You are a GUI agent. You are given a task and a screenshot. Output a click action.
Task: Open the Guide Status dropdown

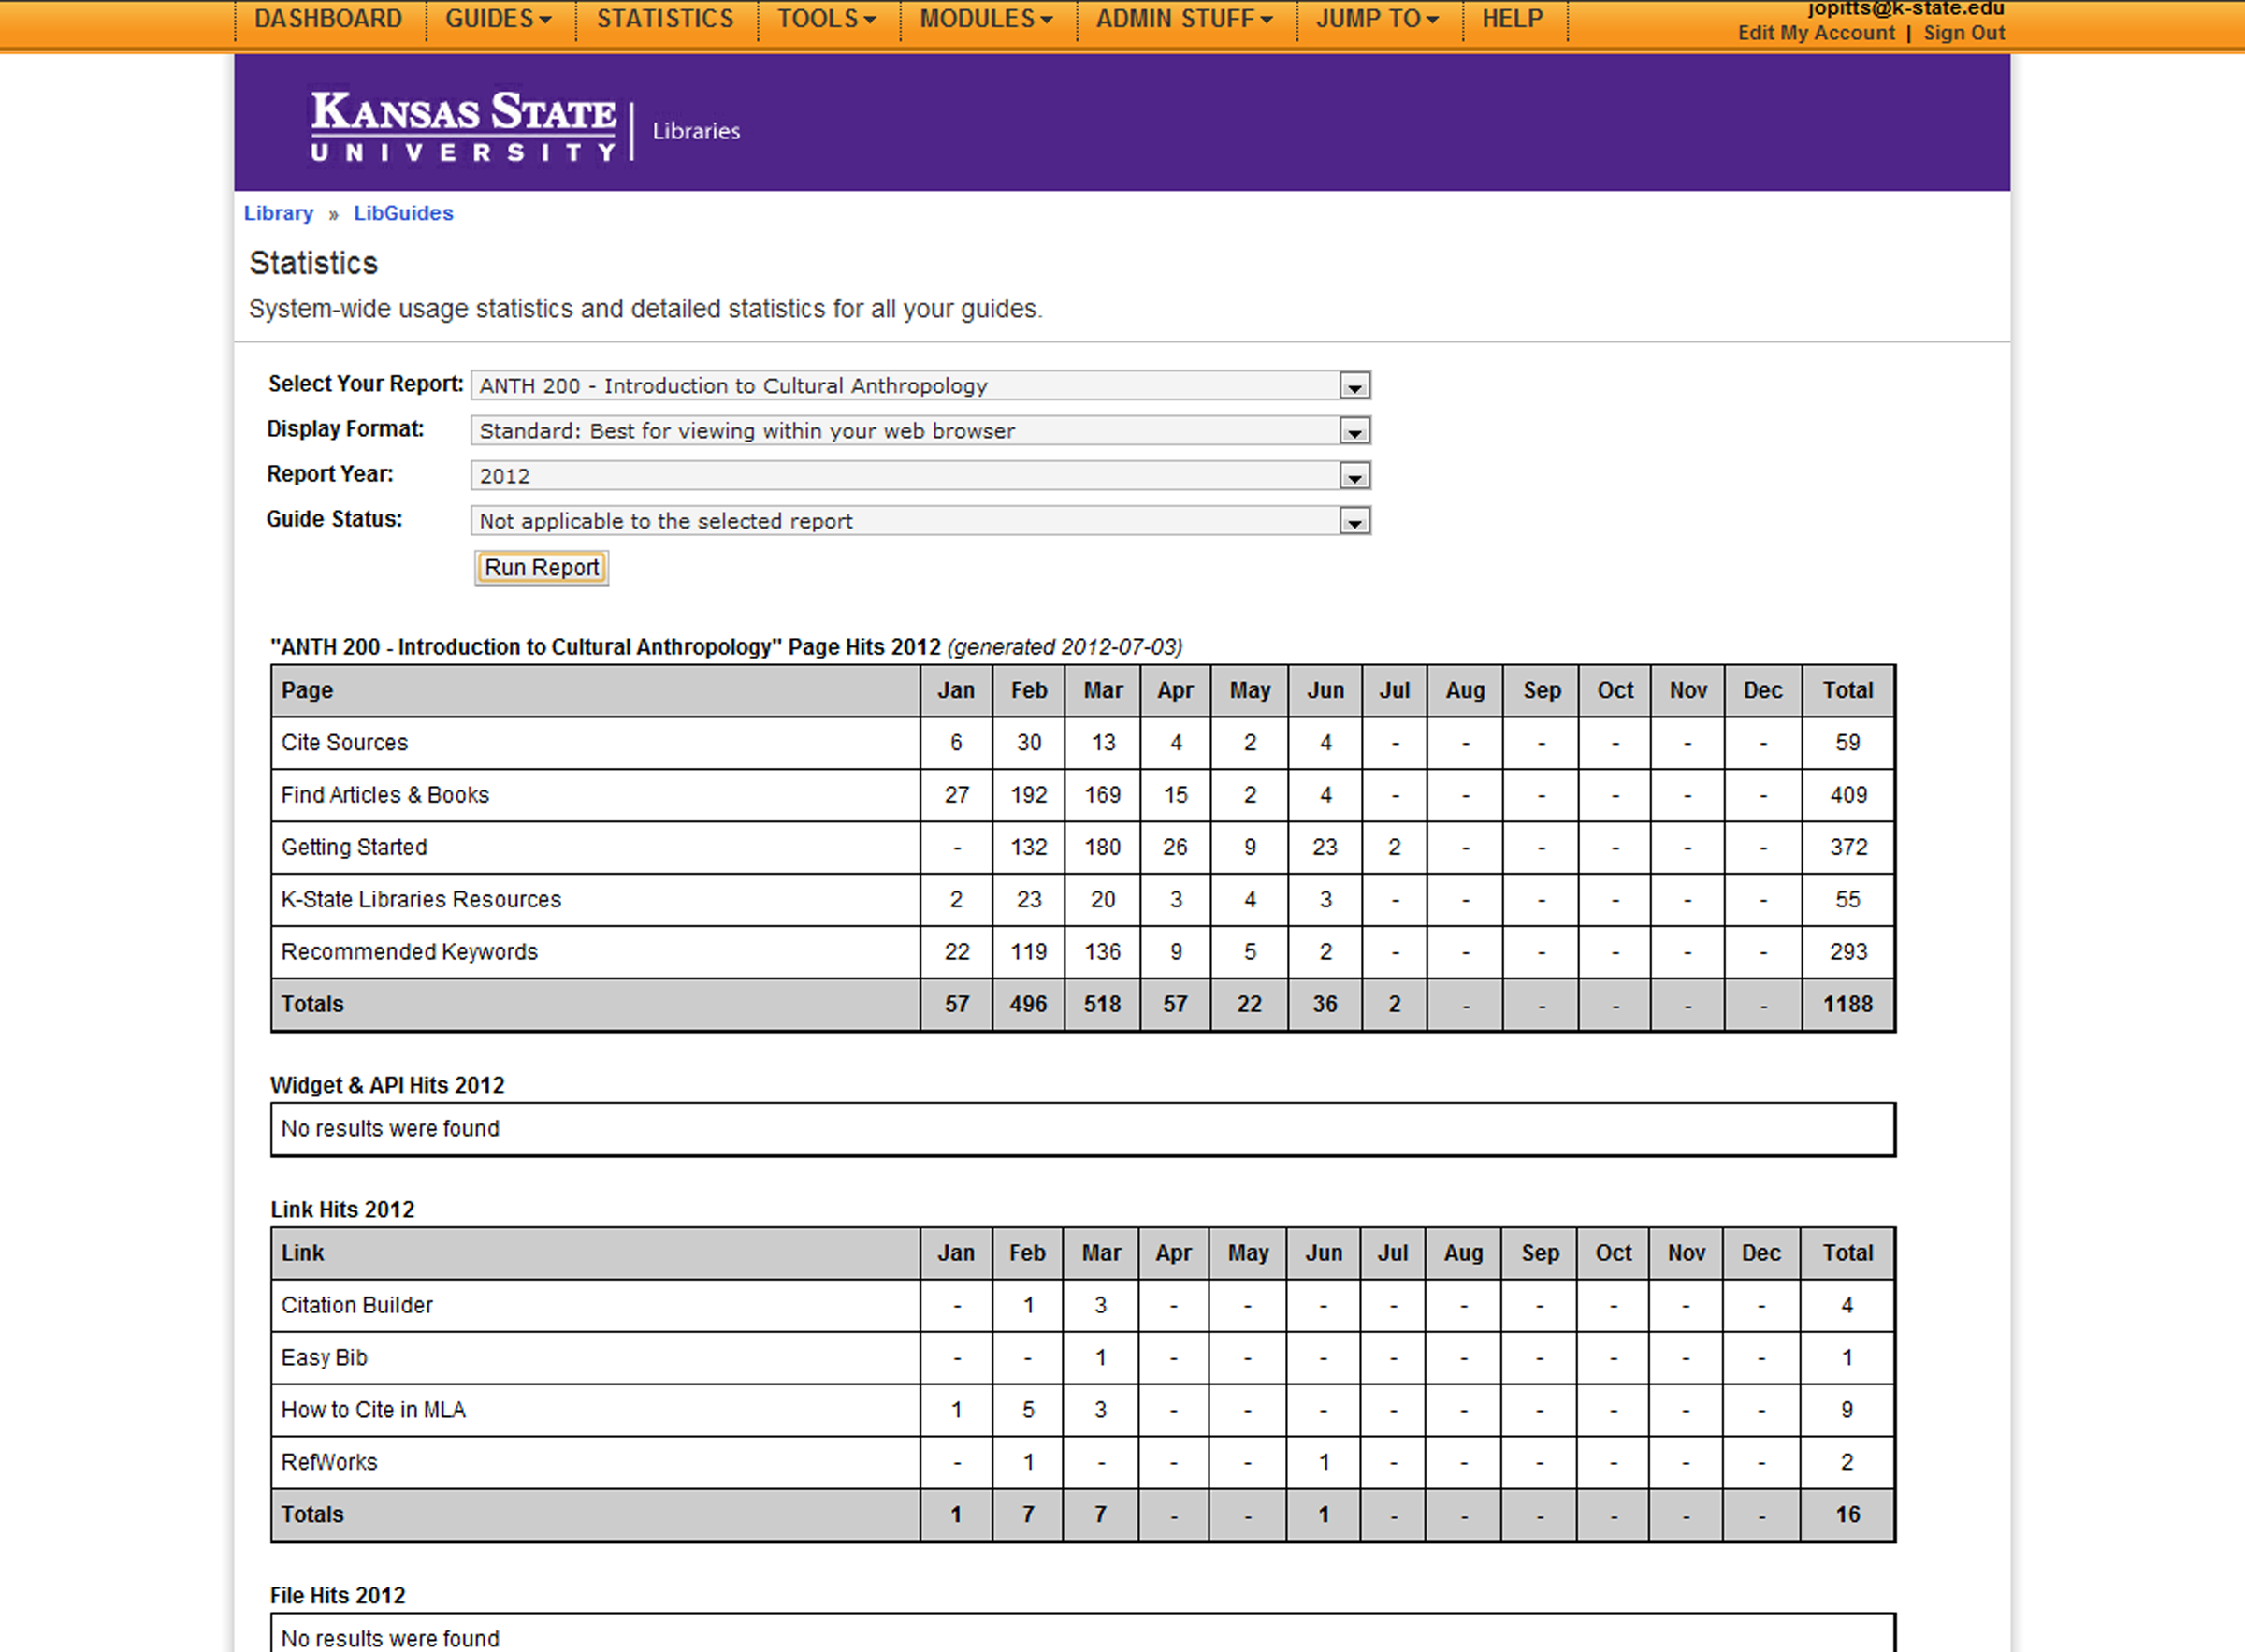pos(920,521)
